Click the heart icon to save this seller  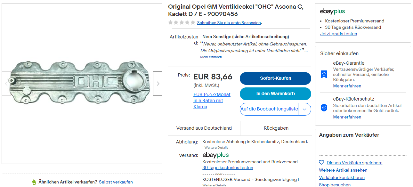point(321,163)
